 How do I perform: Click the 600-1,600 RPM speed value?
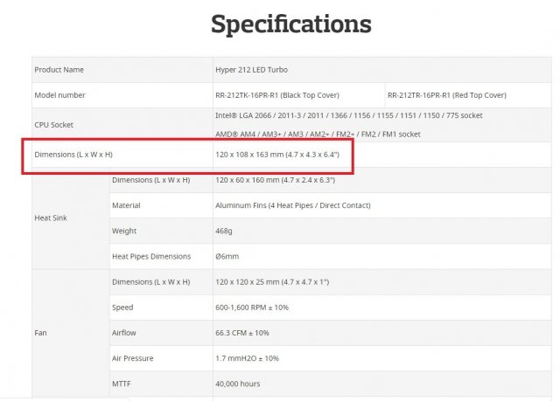click(251, 308)
